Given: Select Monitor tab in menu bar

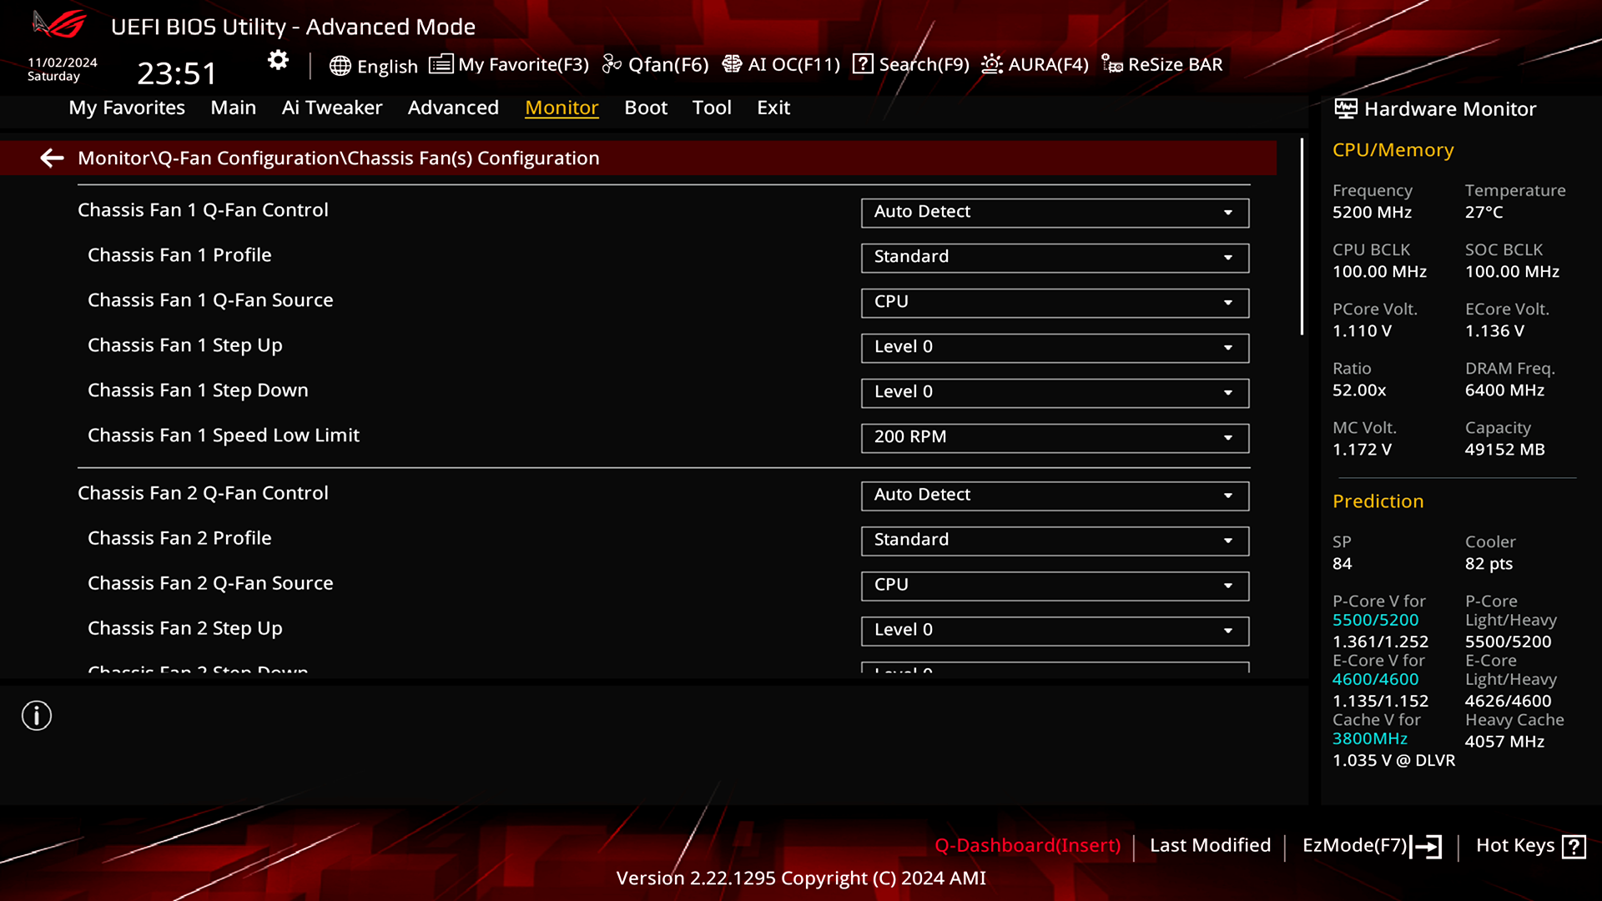Looking at the screenshot, I should (x=562, y=107).
